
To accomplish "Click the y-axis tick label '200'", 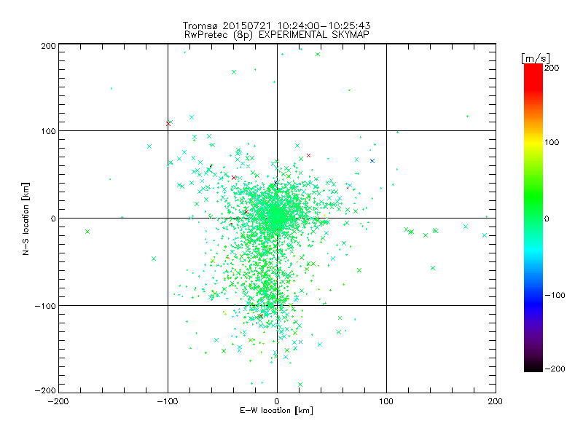I will pos(48,46).
